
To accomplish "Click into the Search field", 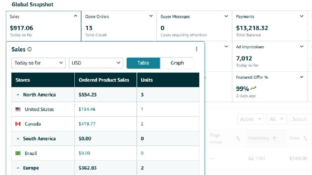I will (301, 119).
